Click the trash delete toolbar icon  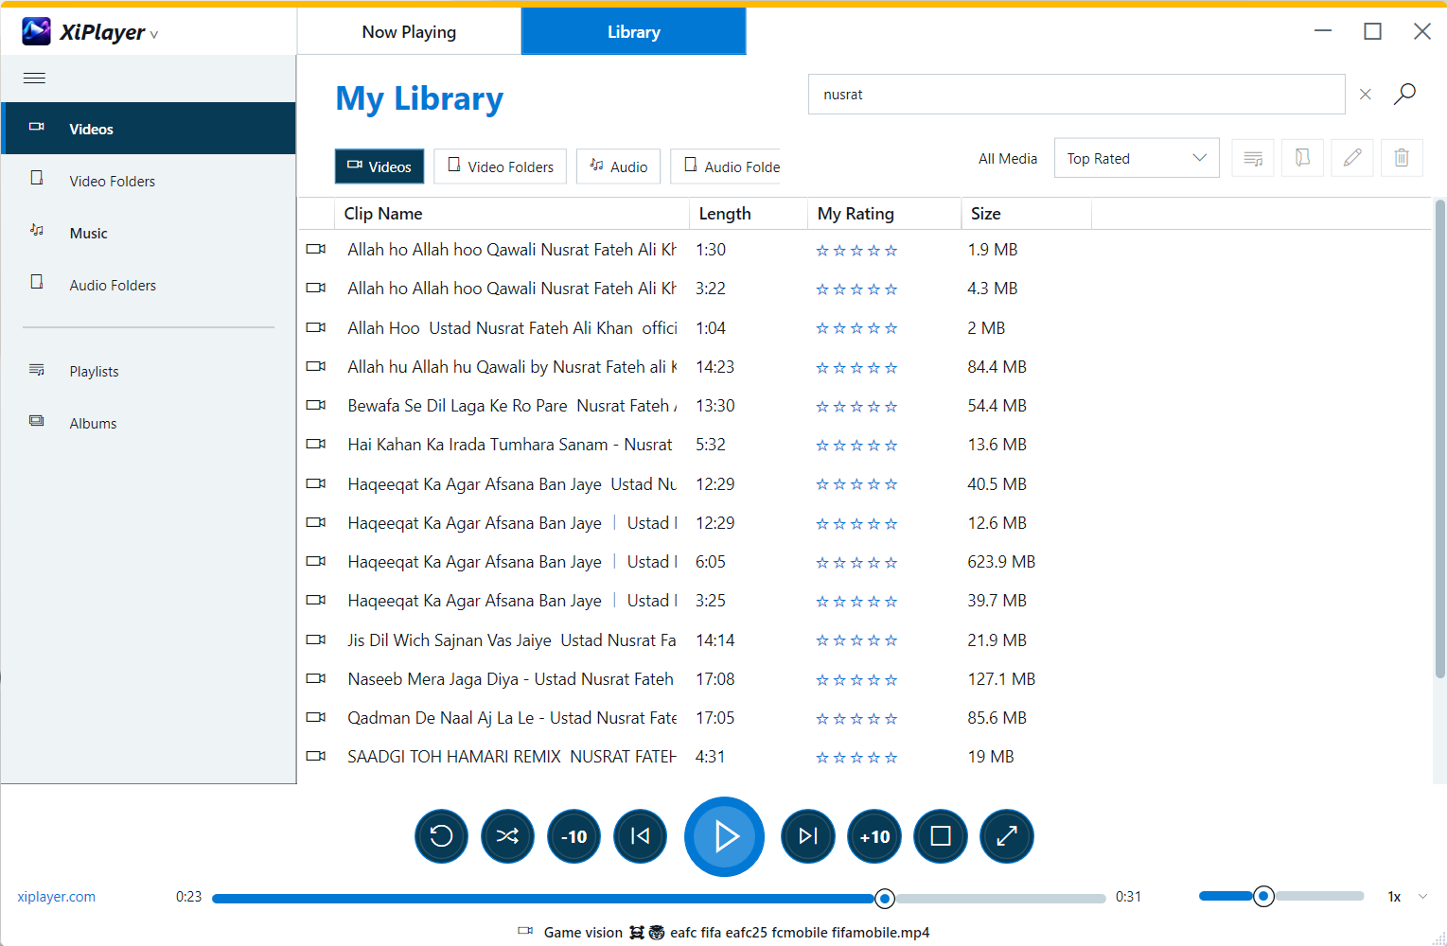(x=1402, y=158)
